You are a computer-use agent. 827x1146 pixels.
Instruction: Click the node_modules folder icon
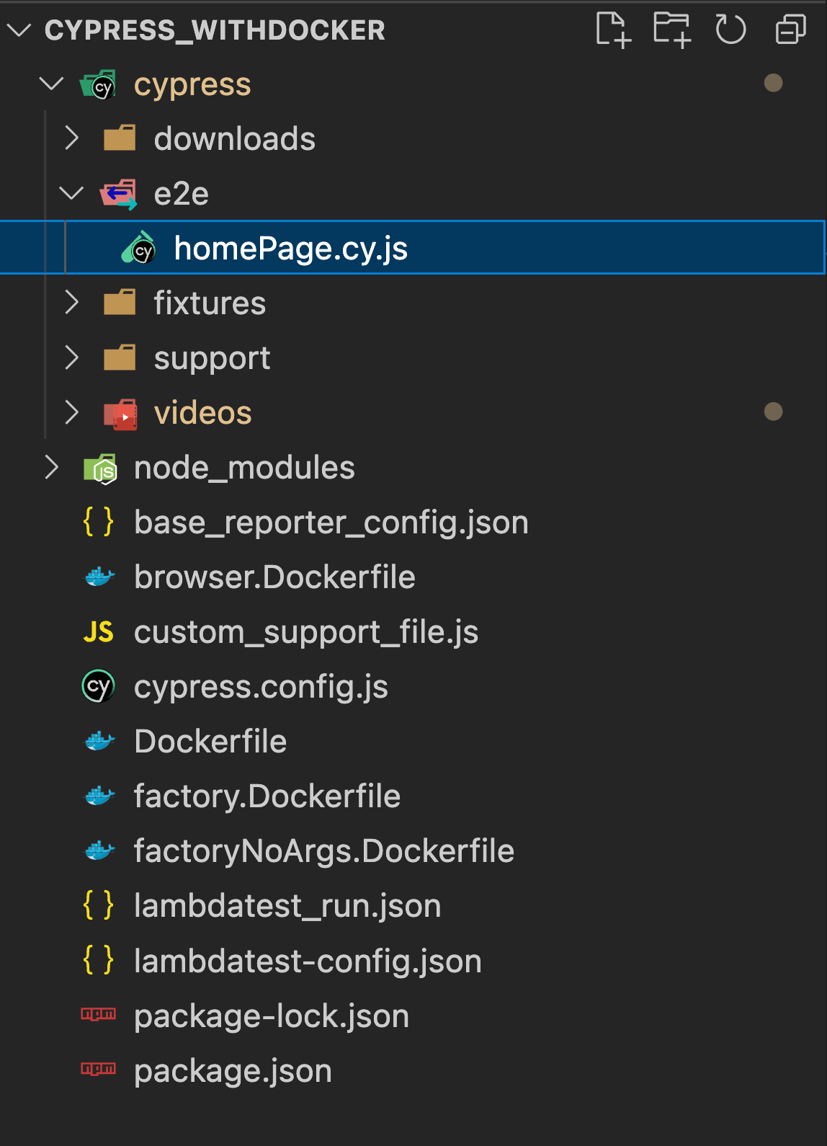coord(100,468)
